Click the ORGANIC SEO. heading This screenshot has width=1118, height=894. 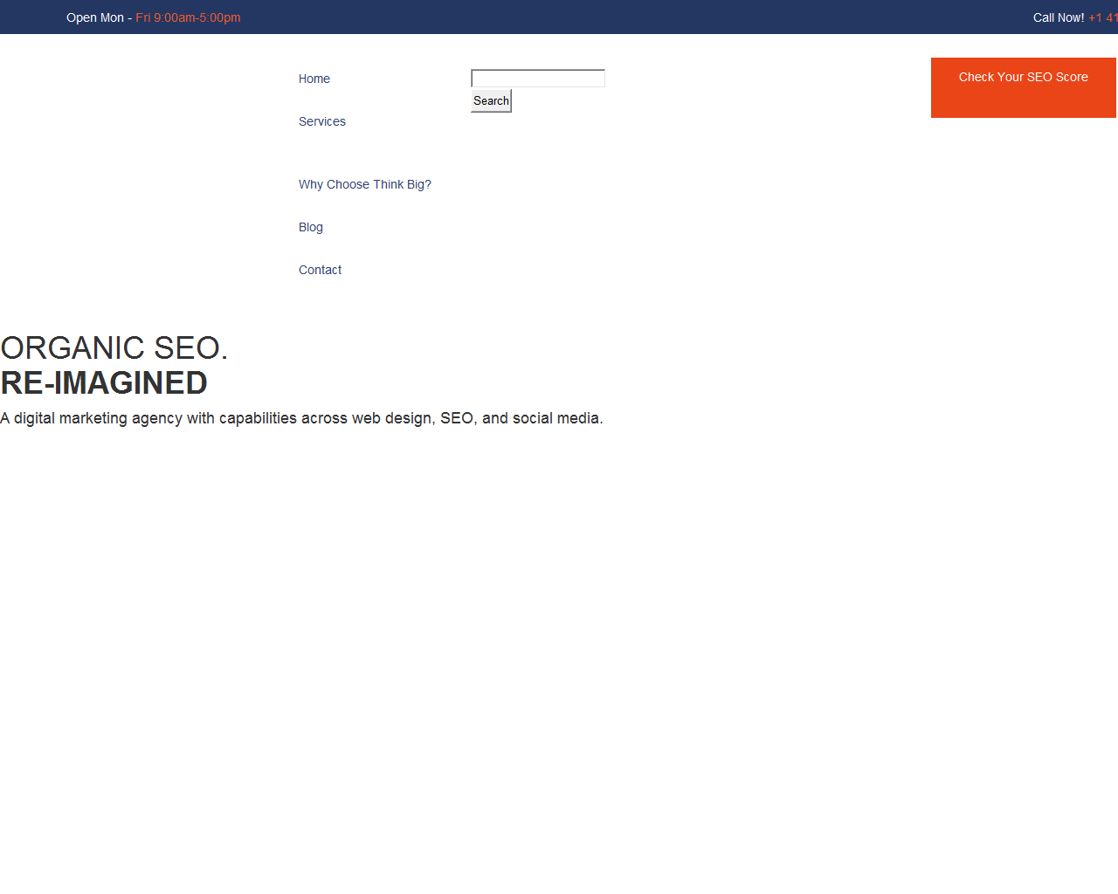(114, 347)
